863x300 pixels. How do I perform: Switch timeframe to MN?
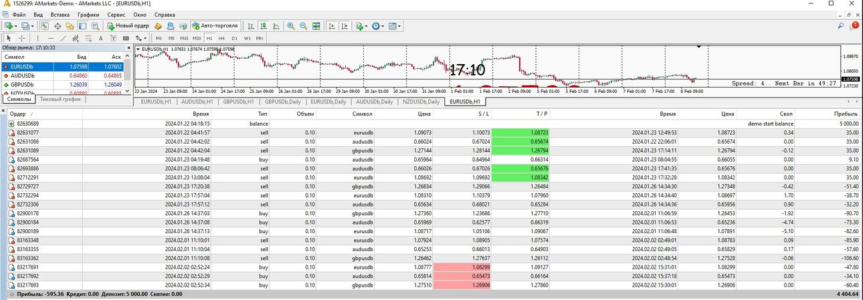pyautogui.click(x=259, y=38)
